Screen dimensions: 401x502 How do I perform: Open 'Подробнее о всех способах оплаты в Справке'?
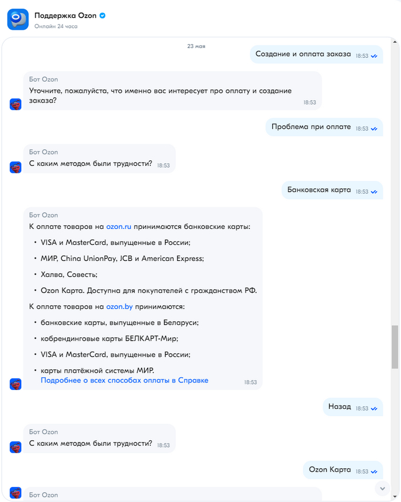[124, 380]
